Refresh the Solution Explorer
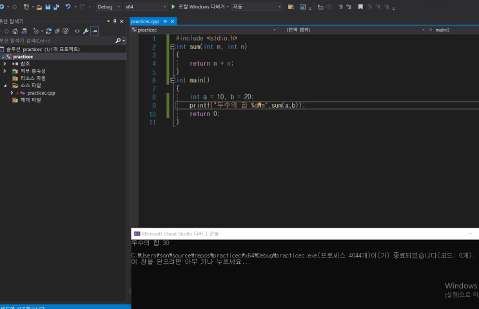Viewport: 479px width, 309px height. point(48,31)
